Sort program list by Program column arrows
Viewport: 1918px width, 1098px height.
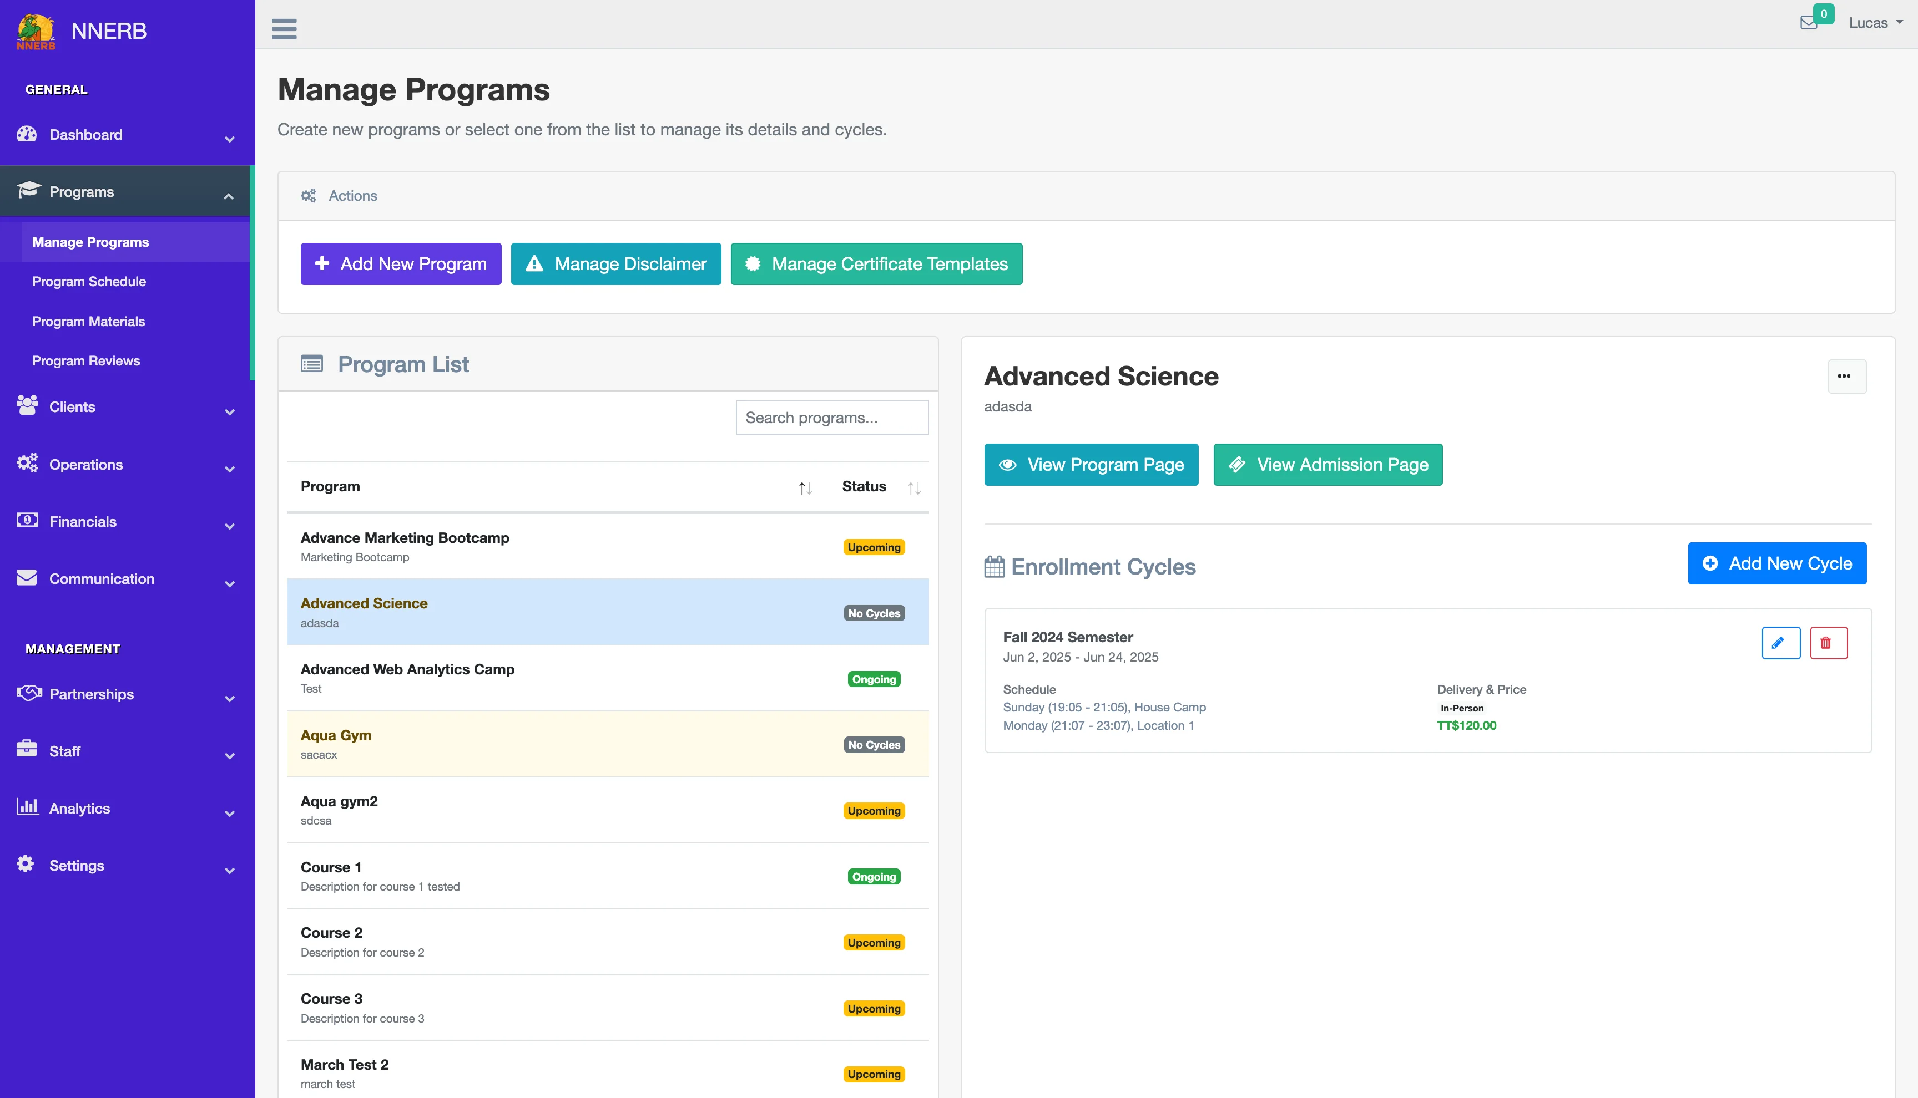coord(805,488)
